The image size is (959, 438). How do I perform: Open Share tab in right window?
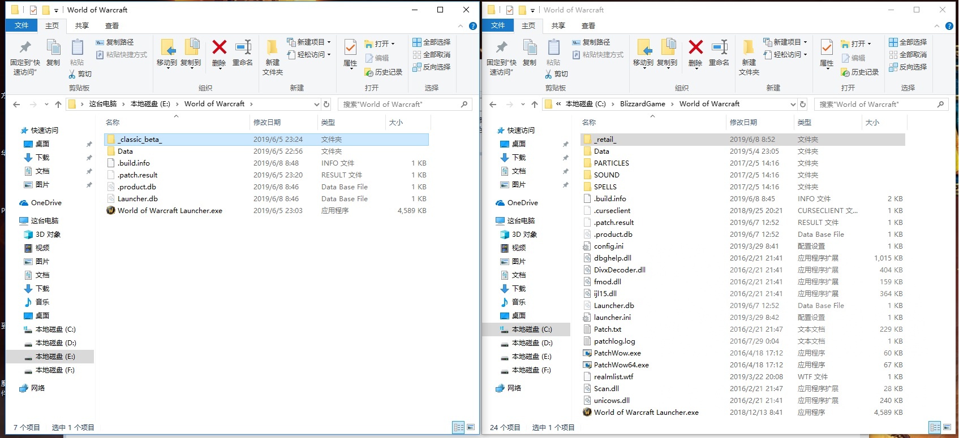tap(558, 26)
